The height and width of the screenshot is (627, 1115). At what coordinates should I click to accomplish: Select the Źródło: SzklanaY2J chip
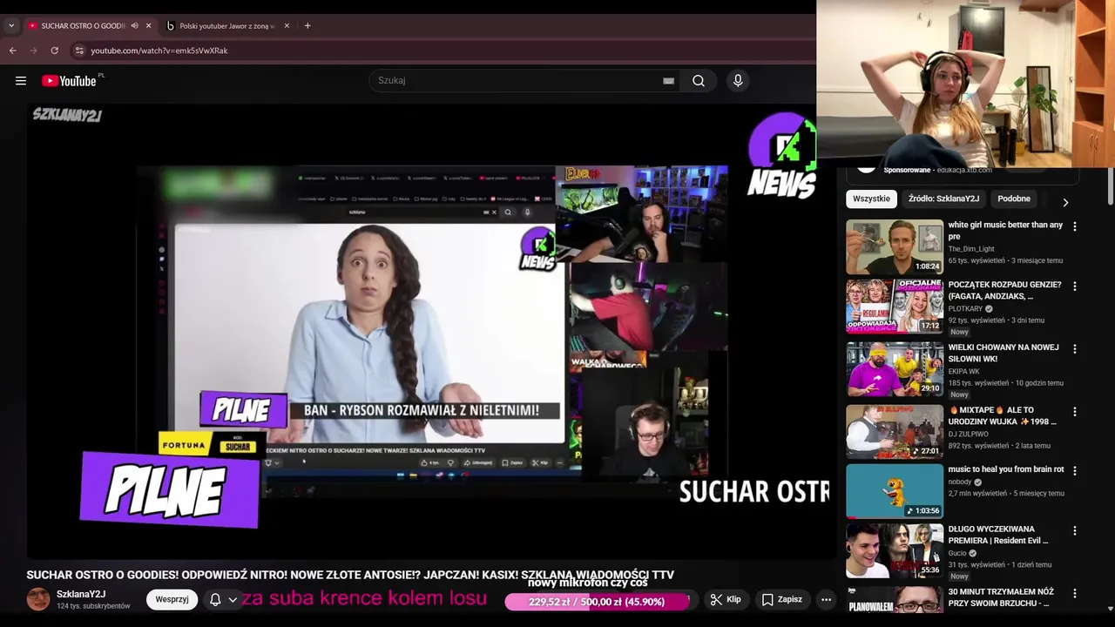tap(943, 199)
